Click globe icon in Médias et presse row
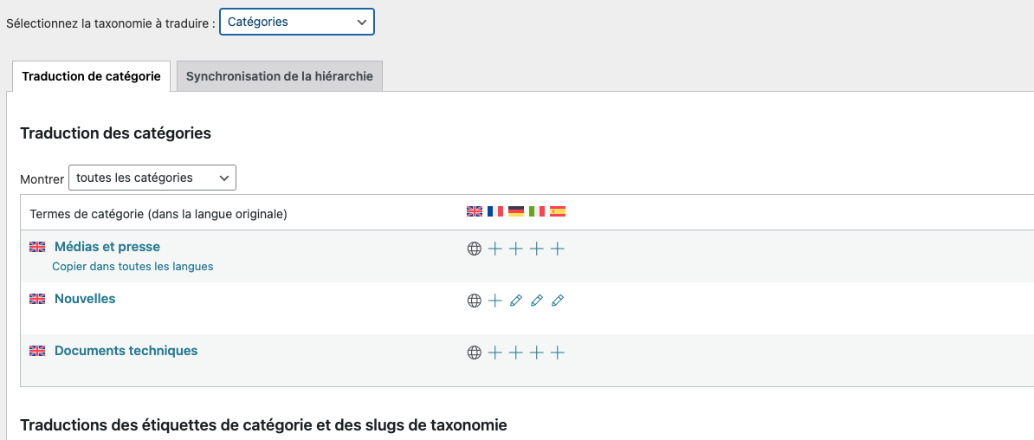 475,249
